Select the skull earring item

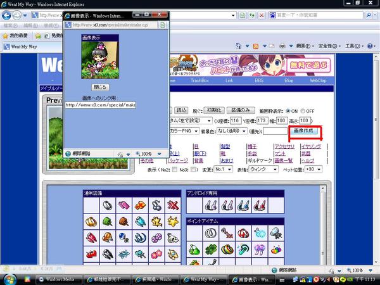click(173, 237)
